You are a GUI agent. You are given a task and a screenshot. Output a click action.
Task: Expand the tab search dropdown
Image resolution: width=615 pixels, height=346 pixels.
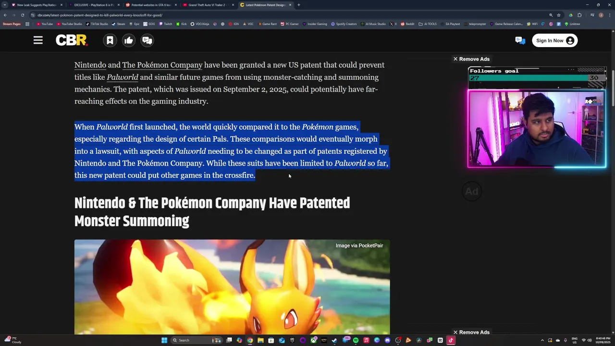(4, 5)
